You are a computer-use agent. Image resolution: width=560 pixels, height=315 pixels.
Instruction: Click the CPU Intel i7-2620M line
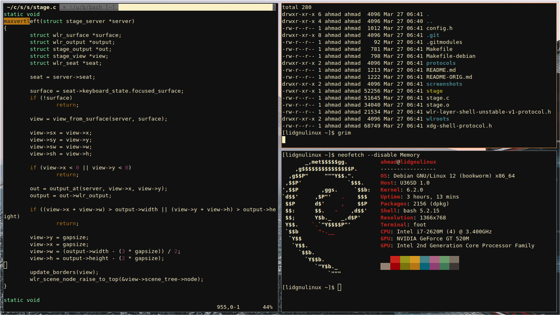click(436, 231)
